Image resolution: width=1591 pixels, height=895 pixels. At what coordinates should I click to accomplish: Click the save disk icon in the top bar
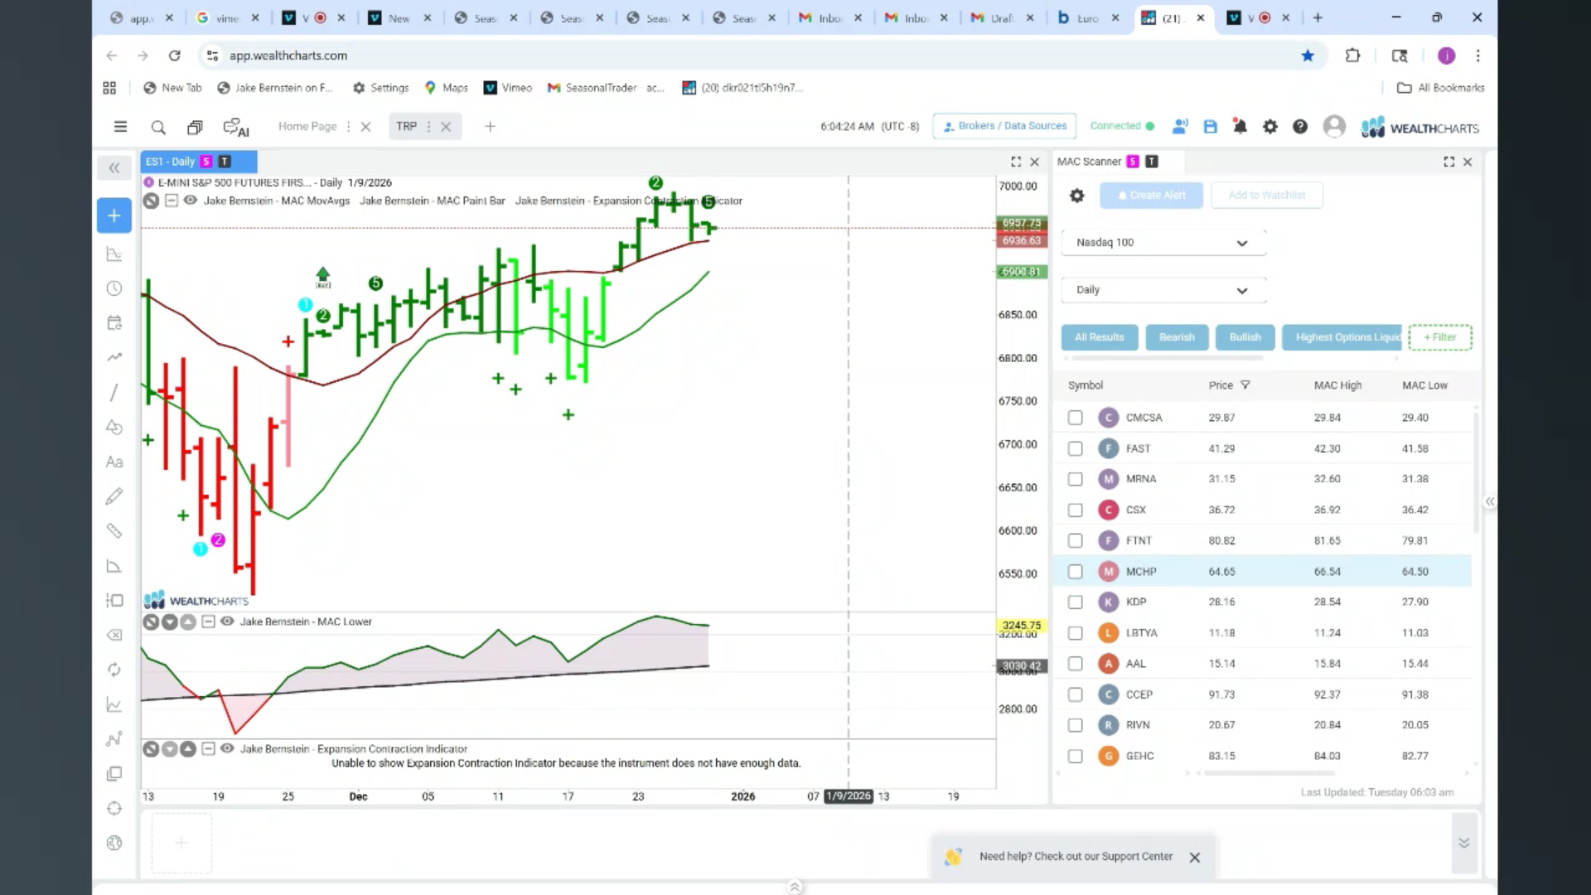(1210, 127)
